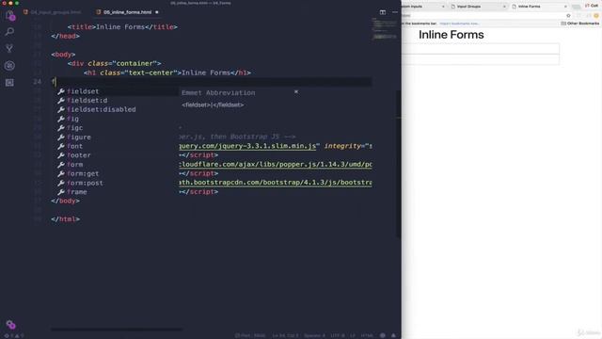The width and height of the screenshot is (602, 339).
Task: Click the bootstrapcdn bootstrap 4.1.3 script link
Action: (276, 183)
